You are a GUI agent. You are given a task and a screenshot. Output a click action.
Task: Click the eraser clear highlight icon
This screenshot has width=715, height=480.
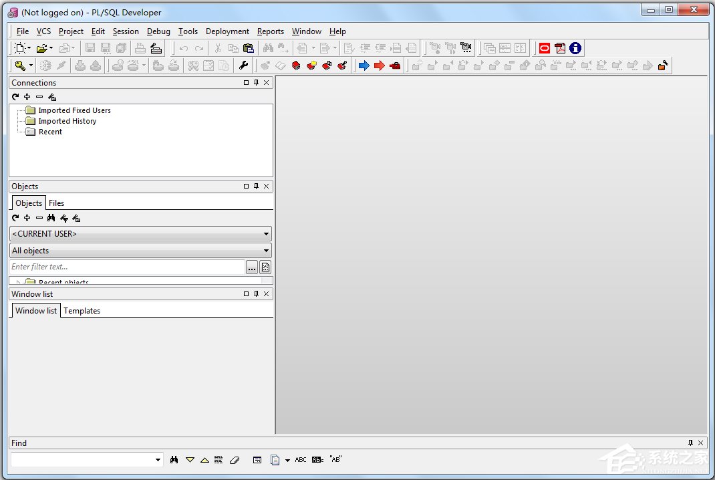pyautogui.click(x=235, y=460)
